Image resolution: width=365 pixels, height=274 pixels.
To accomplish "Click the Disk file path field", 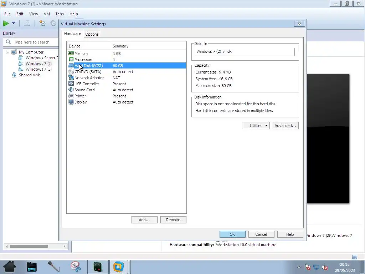I will [x=245, y=52].
